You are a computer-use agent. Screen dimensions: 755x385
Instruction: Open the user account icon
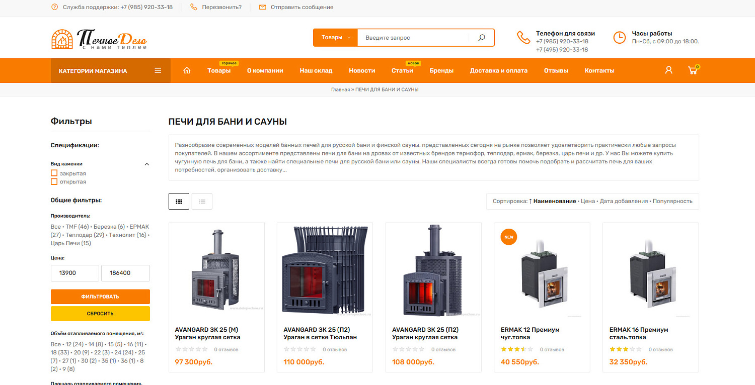click(668, 70)
